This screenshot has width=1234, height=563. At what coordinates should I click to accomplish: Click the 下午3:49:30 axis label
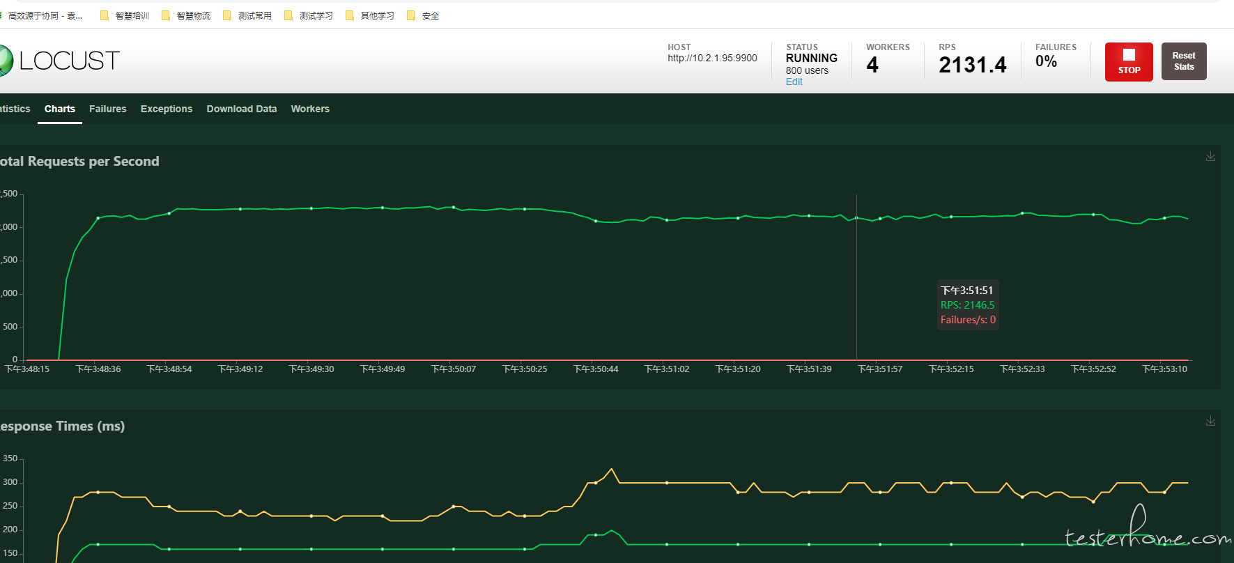pyautogui.click(x=311, y=369)
